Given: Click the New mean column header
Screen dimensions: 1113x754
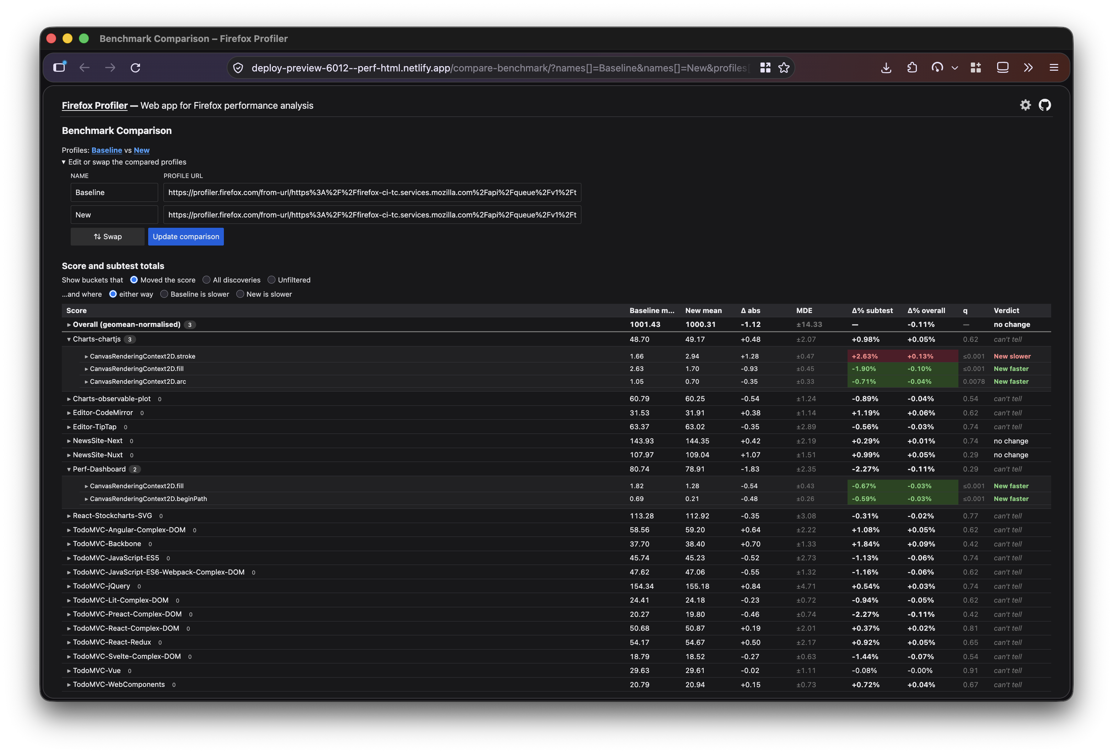Looking at the screenshot, I should [704, 311].
